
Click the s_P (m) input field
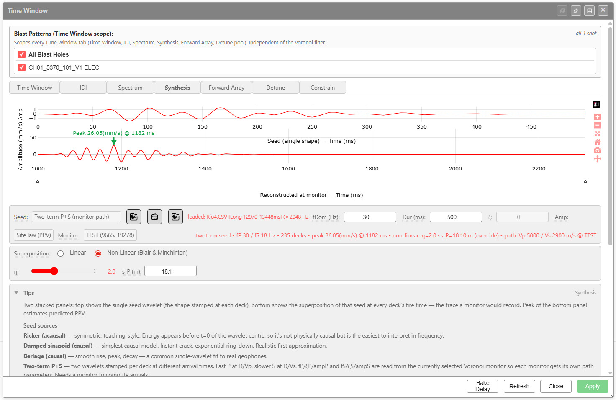click(x=170, y=271)
